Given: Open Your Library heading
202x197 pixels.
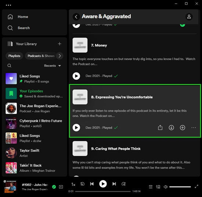Looking at the screenshot, I should click(x=26, y=44).
